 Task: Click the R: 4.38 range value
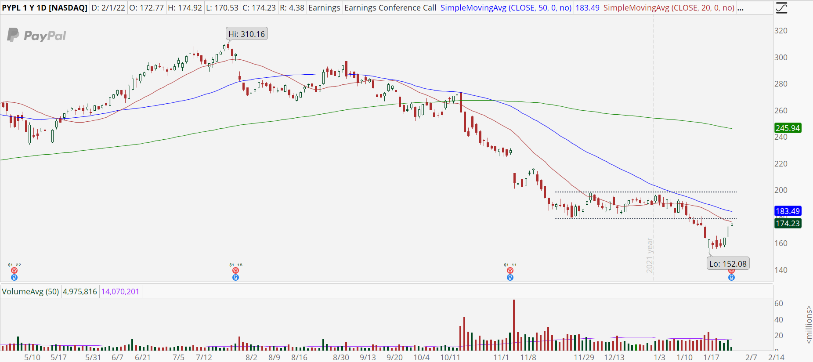tap(292, 8)
